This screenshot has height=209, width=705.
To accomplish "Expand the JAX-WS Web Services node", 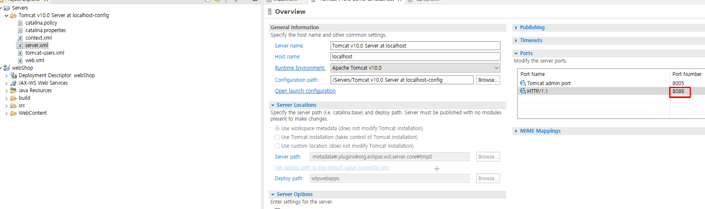I will (x=6, y=83).
